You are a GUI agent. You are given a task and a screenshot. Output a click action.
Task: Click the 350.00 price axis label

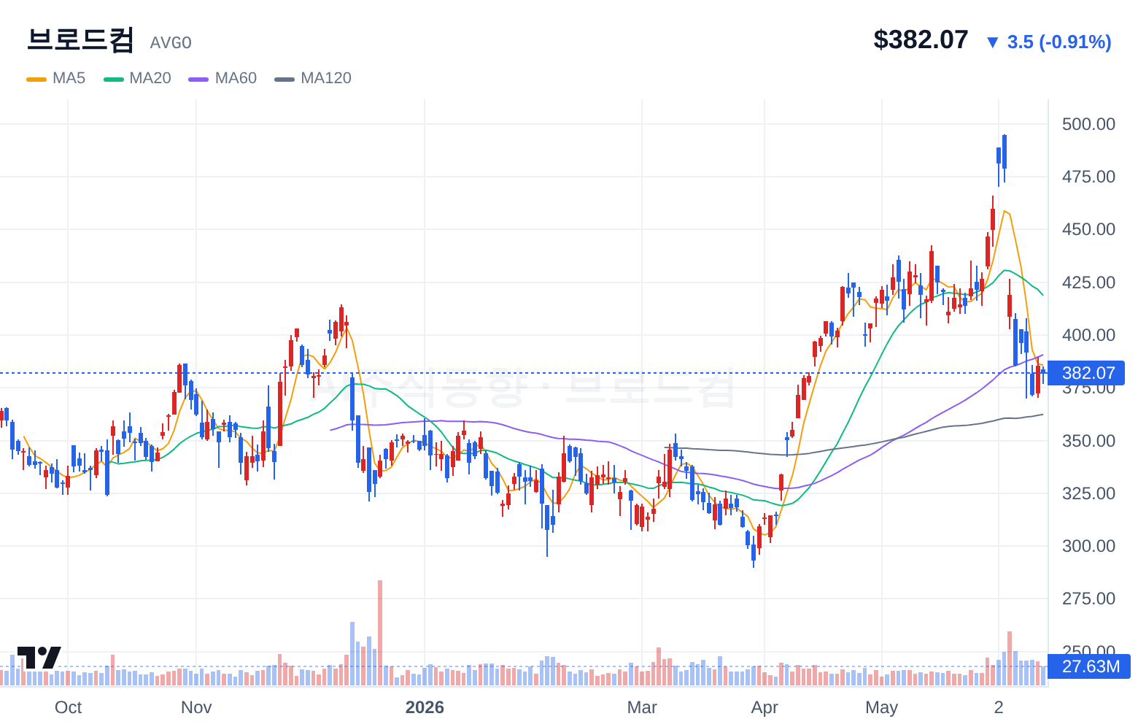tap(1088, 441)
